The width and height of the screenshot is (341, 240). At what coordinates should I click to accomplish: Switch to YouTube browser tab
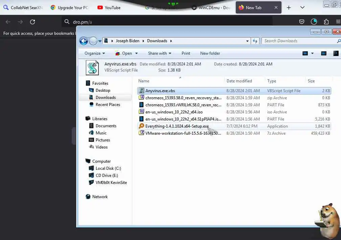109,7
